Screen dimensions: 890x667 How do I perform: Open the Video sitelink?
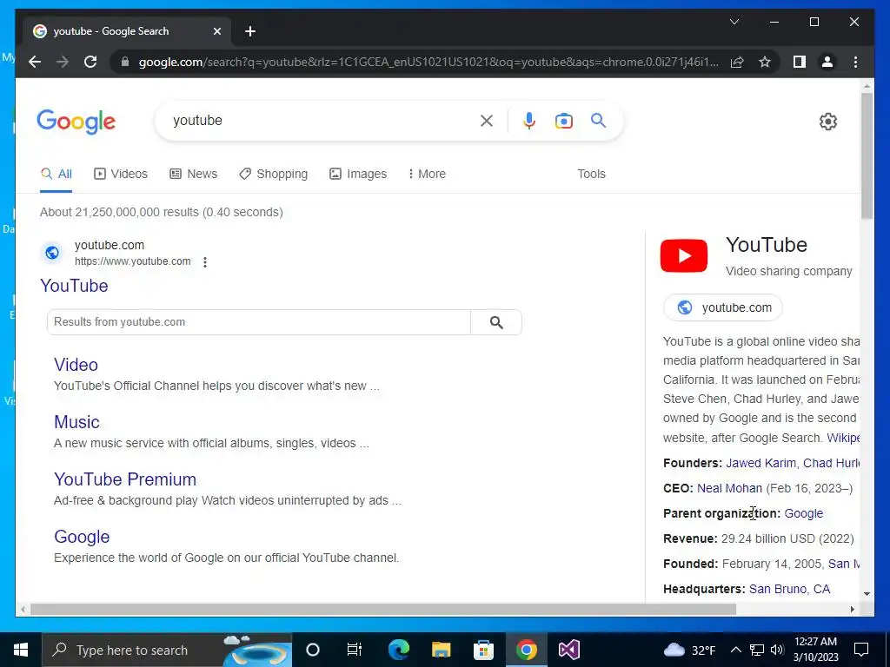point(76,365)
